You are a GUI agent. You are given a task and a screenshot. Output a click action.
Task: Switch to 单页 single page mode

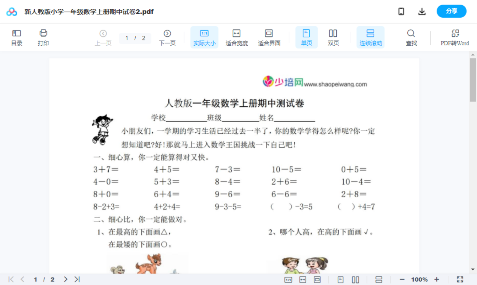pyautogui.click(x=306, y=37)
